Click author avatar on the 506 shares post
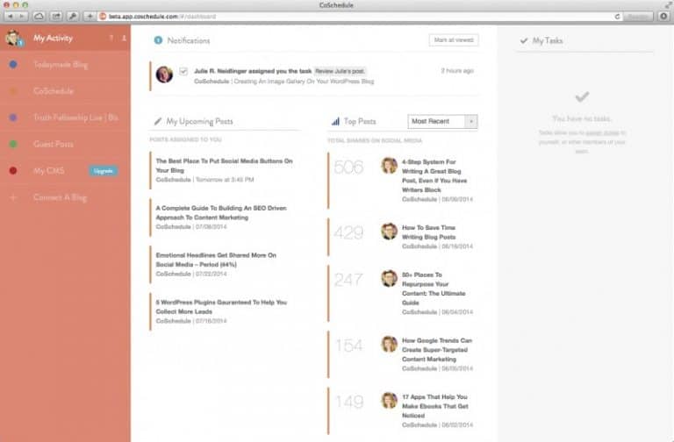The height and width of the screenshot is (442, 674). (x=389, y=166)
